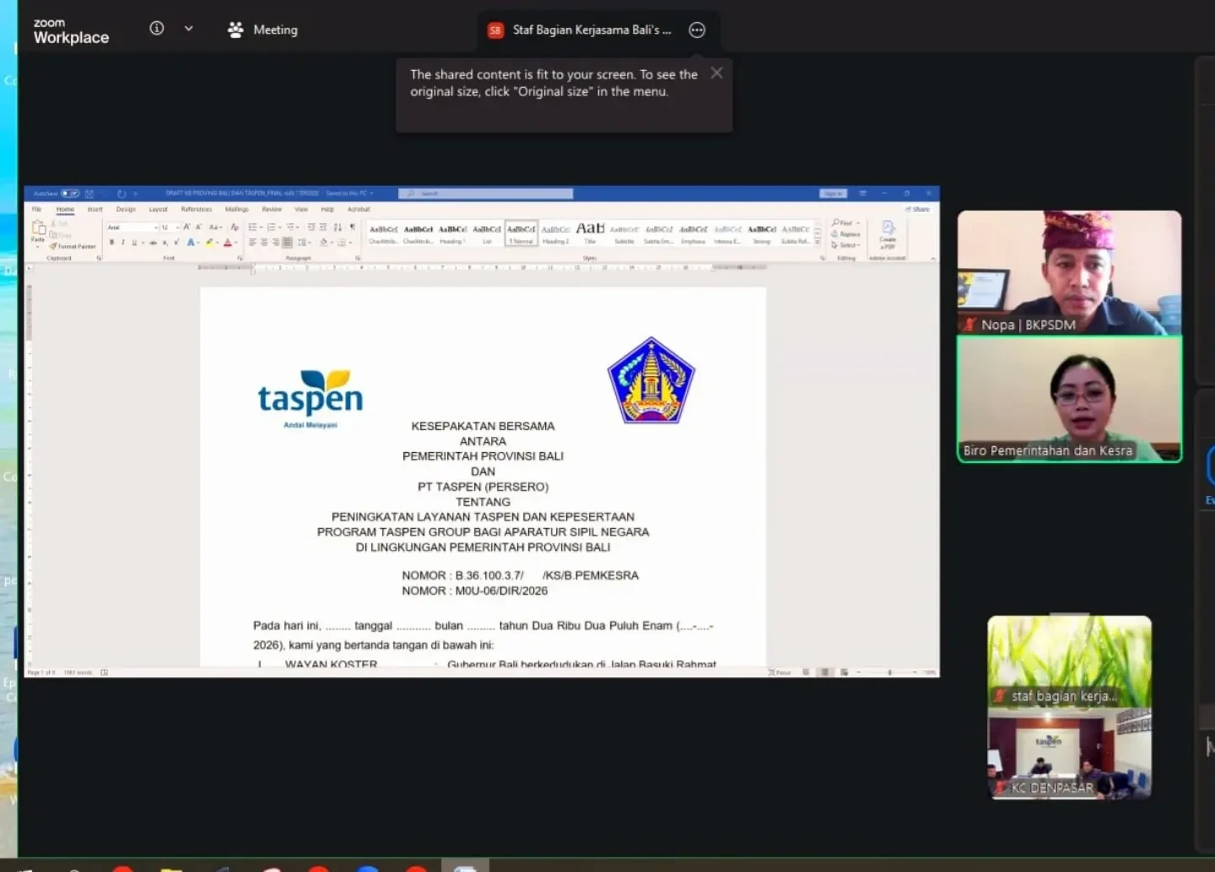Toggle Bold formatting
The height and width of the screenshot is (872, 1215).
(111, 242)
